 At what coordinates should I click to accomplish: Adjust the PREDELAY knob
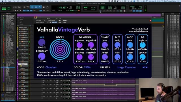coord(42,56)
